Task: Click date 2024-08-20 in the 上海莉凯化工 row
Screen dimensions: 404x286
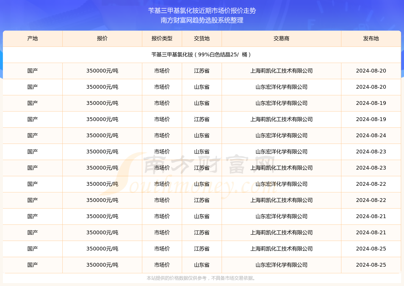Action: [x=371, y=71]
